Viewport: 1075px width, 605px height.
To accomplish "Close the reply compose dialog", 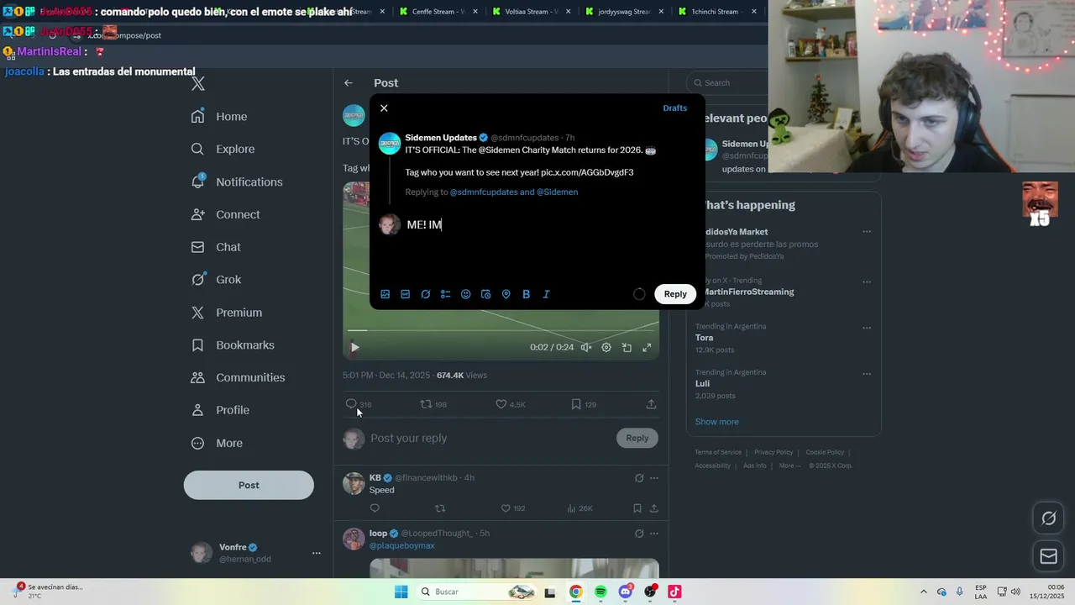I will tap(384, 108).
